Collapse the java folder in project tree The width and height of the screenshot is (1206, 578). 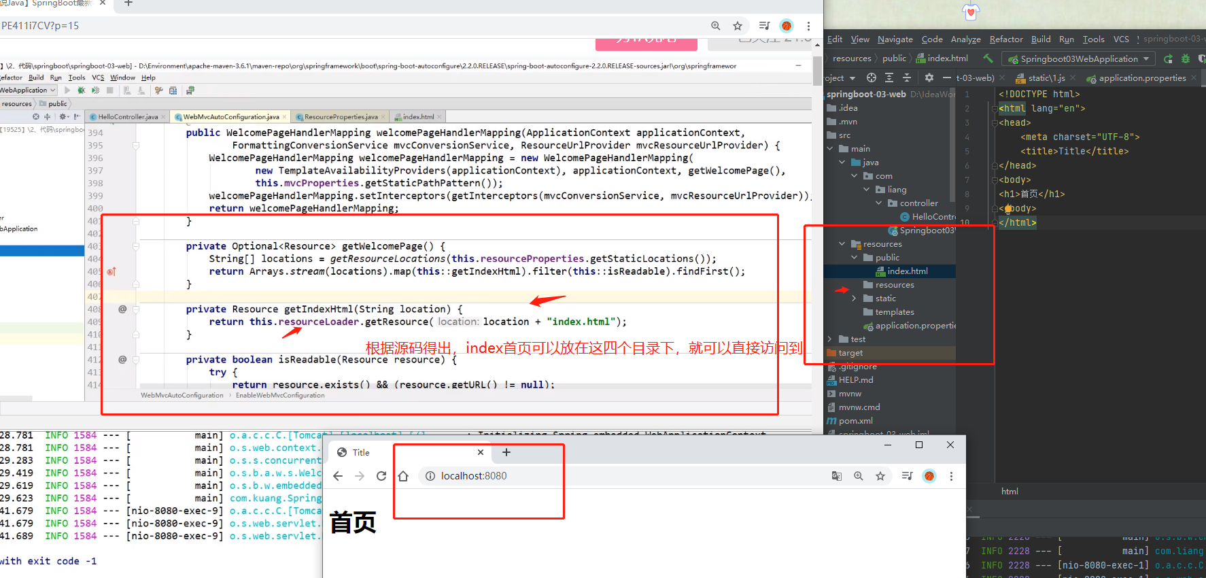(842, 163)
